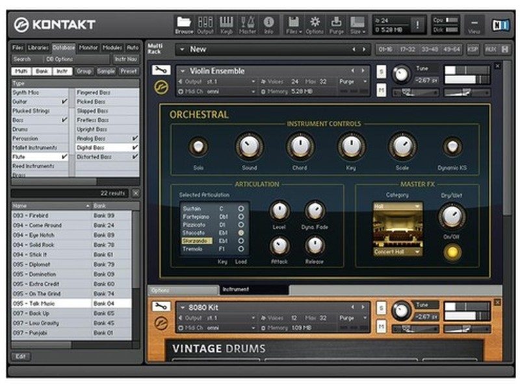
Task: Remove the 8080 Kit instrument
Action: click(x=497, y=302)
